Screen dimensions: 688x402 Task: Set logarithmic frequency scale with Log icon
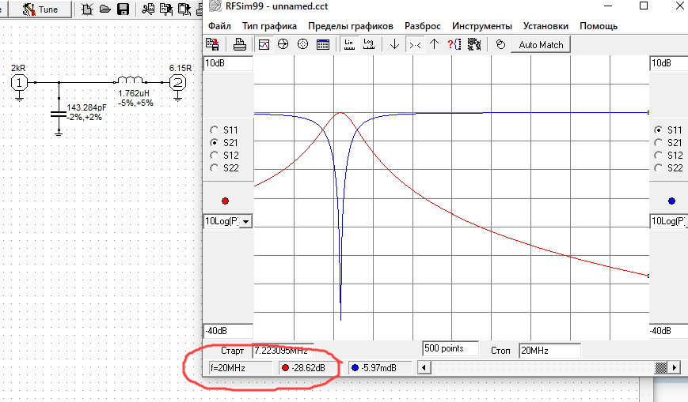tap(368, 45)
